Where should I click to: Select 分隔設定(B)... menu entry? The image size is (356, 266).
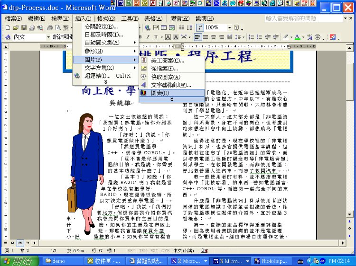105,27
